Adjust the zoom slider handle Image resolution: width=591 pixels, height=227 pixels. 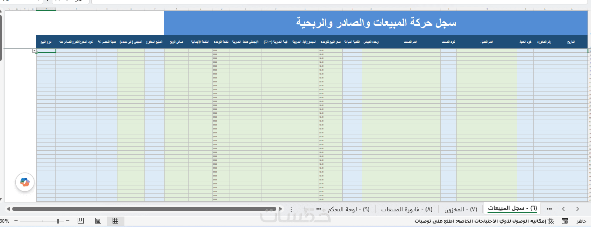pos(58,221)
